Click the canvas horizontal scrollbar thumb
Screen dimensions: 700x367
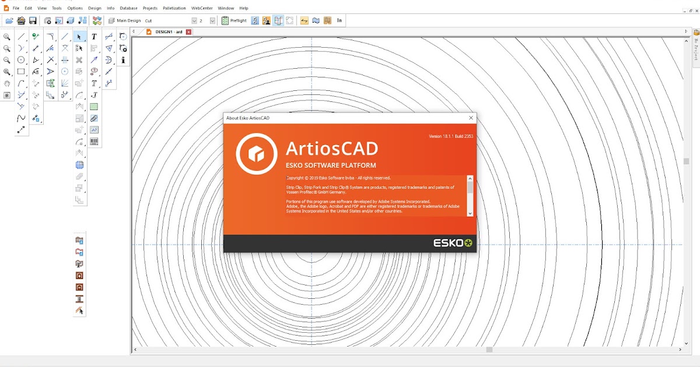[489, 350]
